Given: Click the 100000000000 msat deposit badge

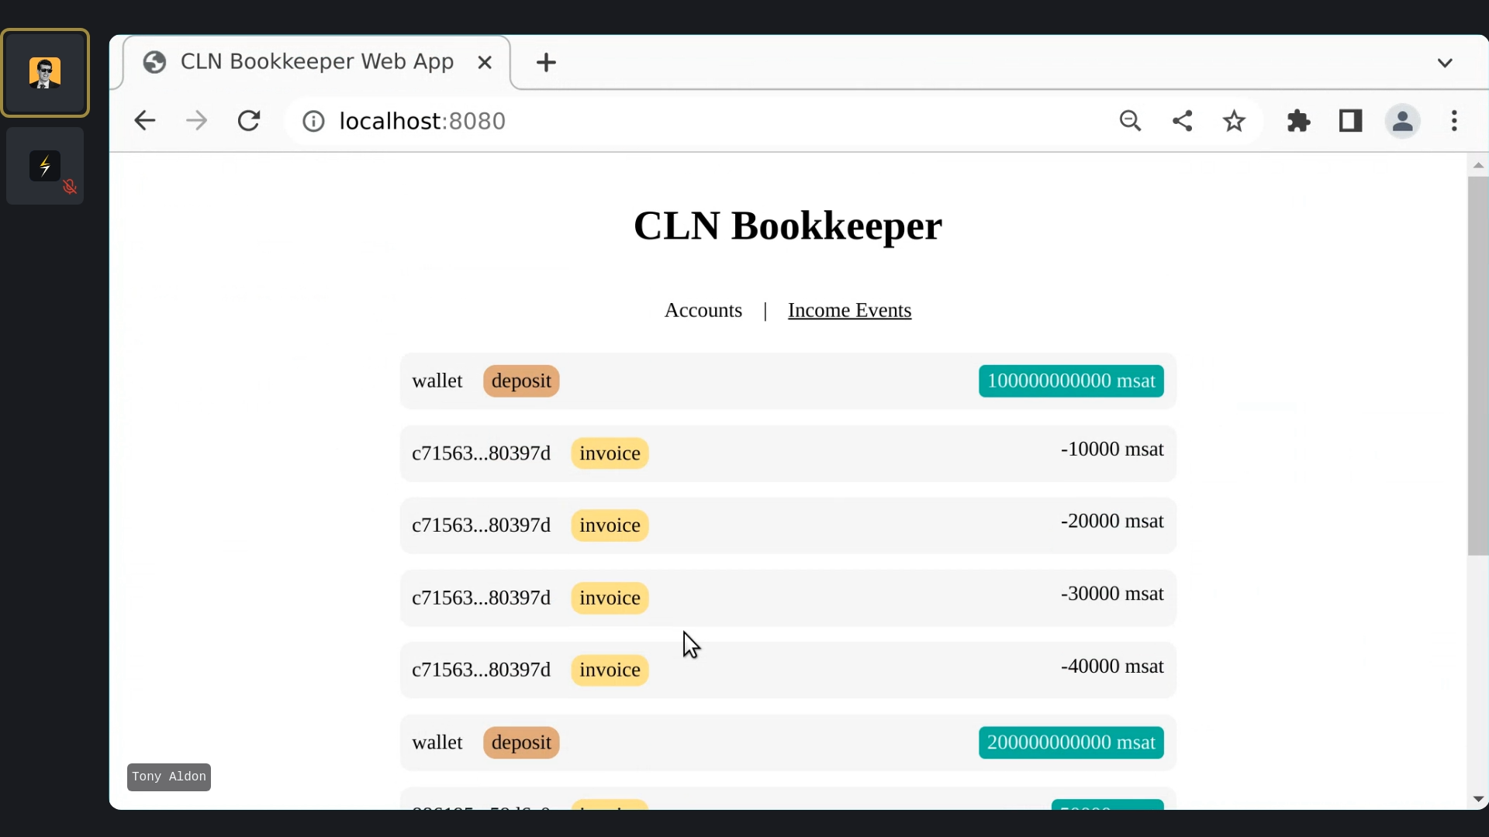Looking at the screenshot, I should pyautogui.click(x=1070, y=381).
